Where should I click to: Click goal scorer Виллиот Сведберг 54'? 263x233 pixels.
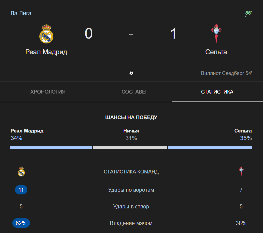[x=226, y=73]
